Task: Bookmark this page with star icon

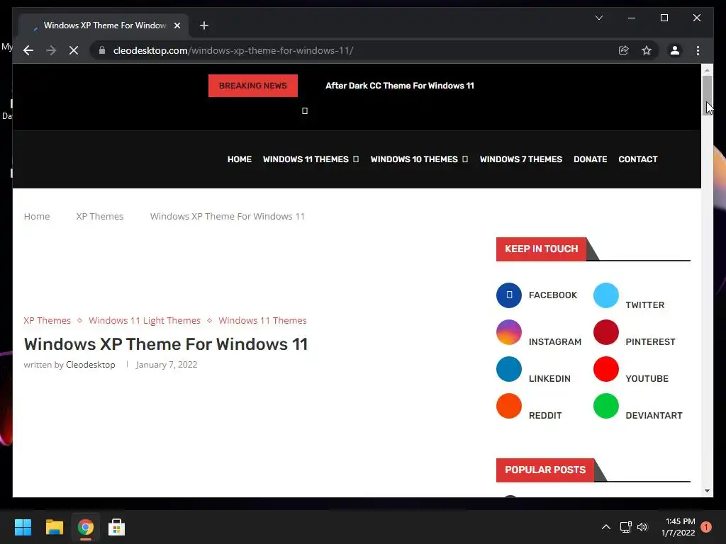Action: (x=647, y=50)
